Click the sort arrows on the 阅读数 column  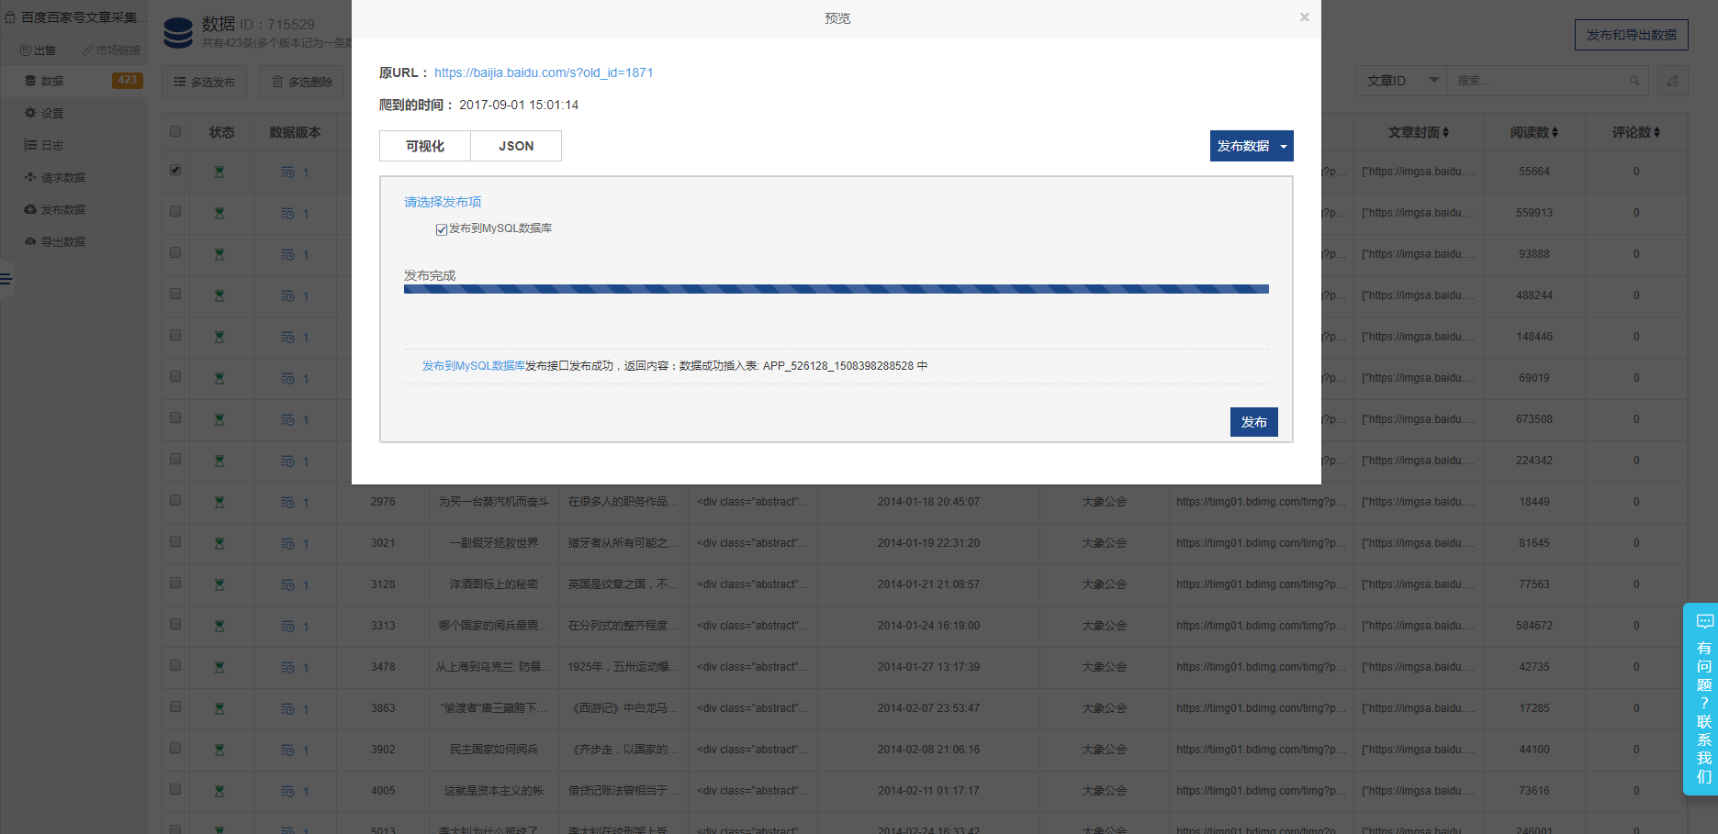[1555, 133]
